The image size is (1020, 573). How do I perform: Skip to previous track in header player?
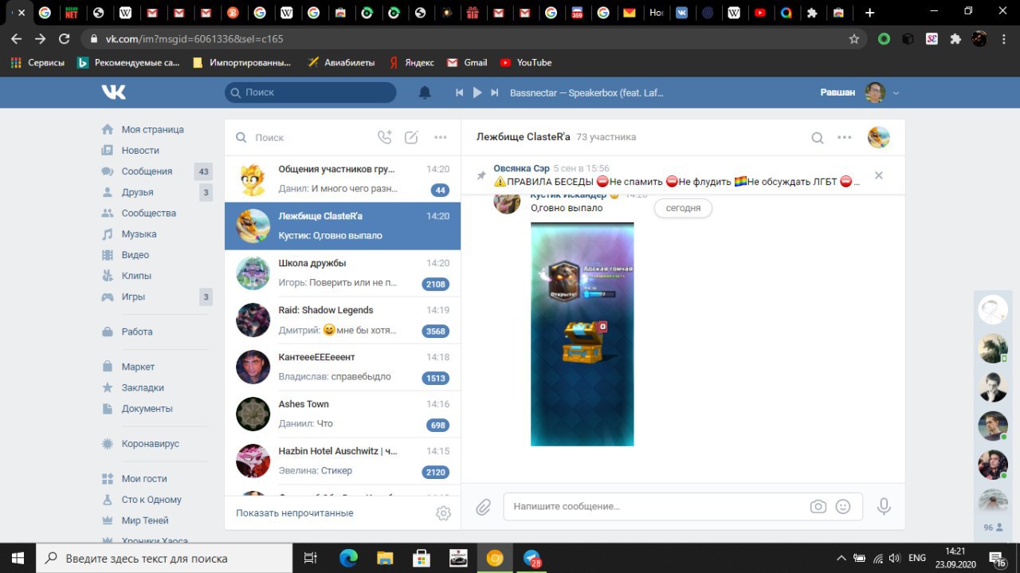[x=460, y=92]
